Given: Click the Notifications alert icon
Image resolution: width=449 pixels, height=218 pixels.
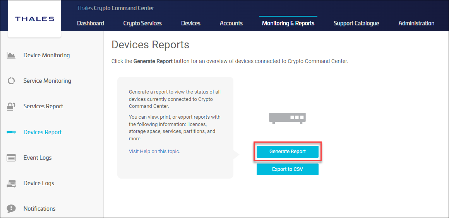Looking at the screenshot, I should tap(11, 209).
